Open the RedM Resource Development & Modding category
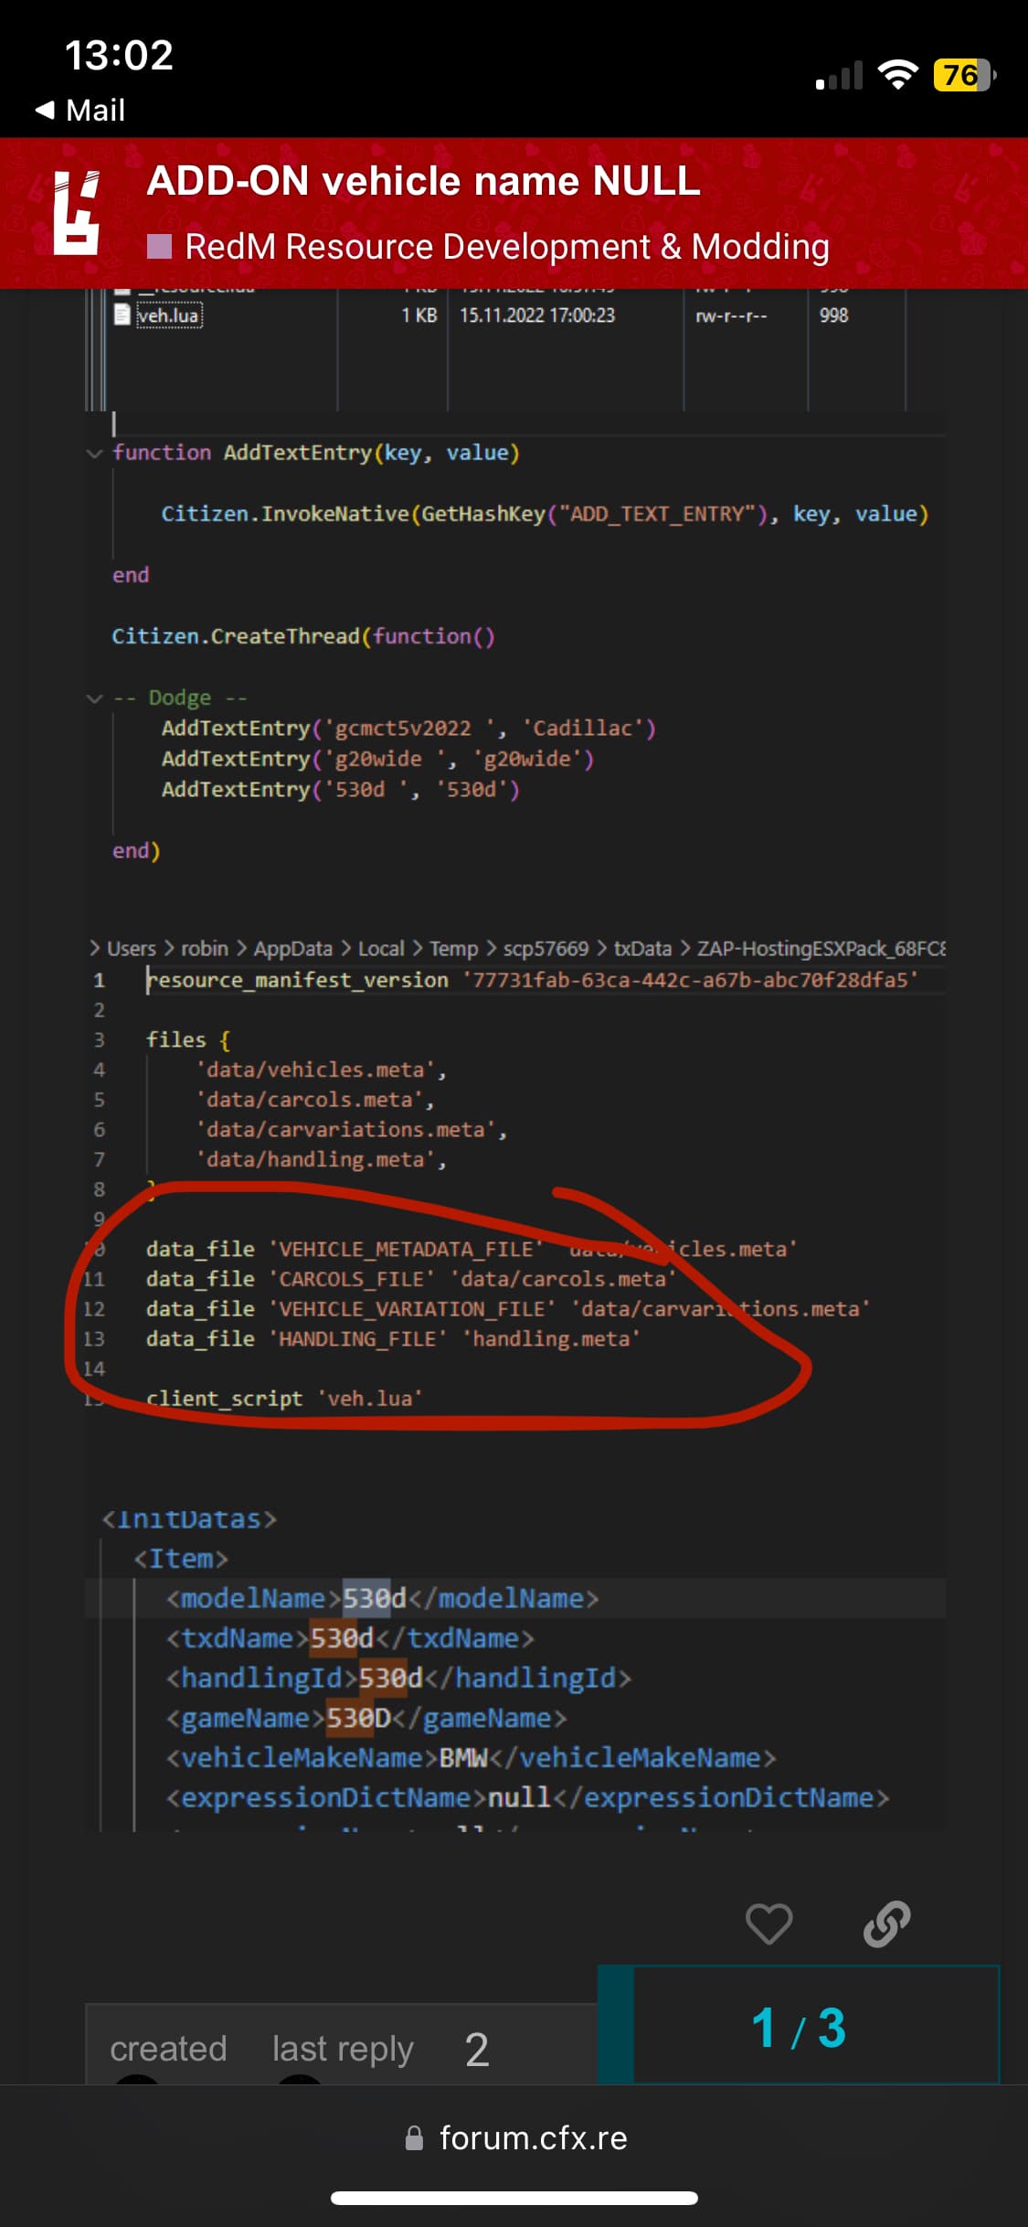 [x=507, y=247]
